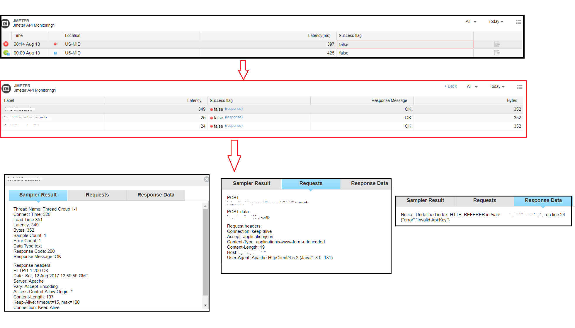The width and height of the screenshot is (575, 328).
Task: Click the JMeter terminal icon in top panel
Action: 6,23
